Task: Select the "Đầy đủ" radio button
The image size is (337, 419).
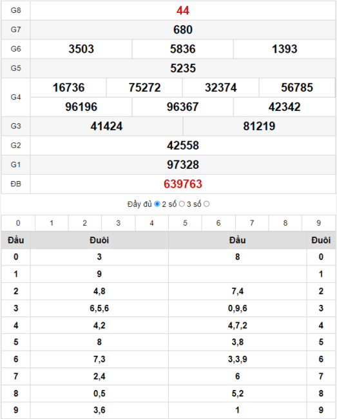Action: [x=157, y=204]
